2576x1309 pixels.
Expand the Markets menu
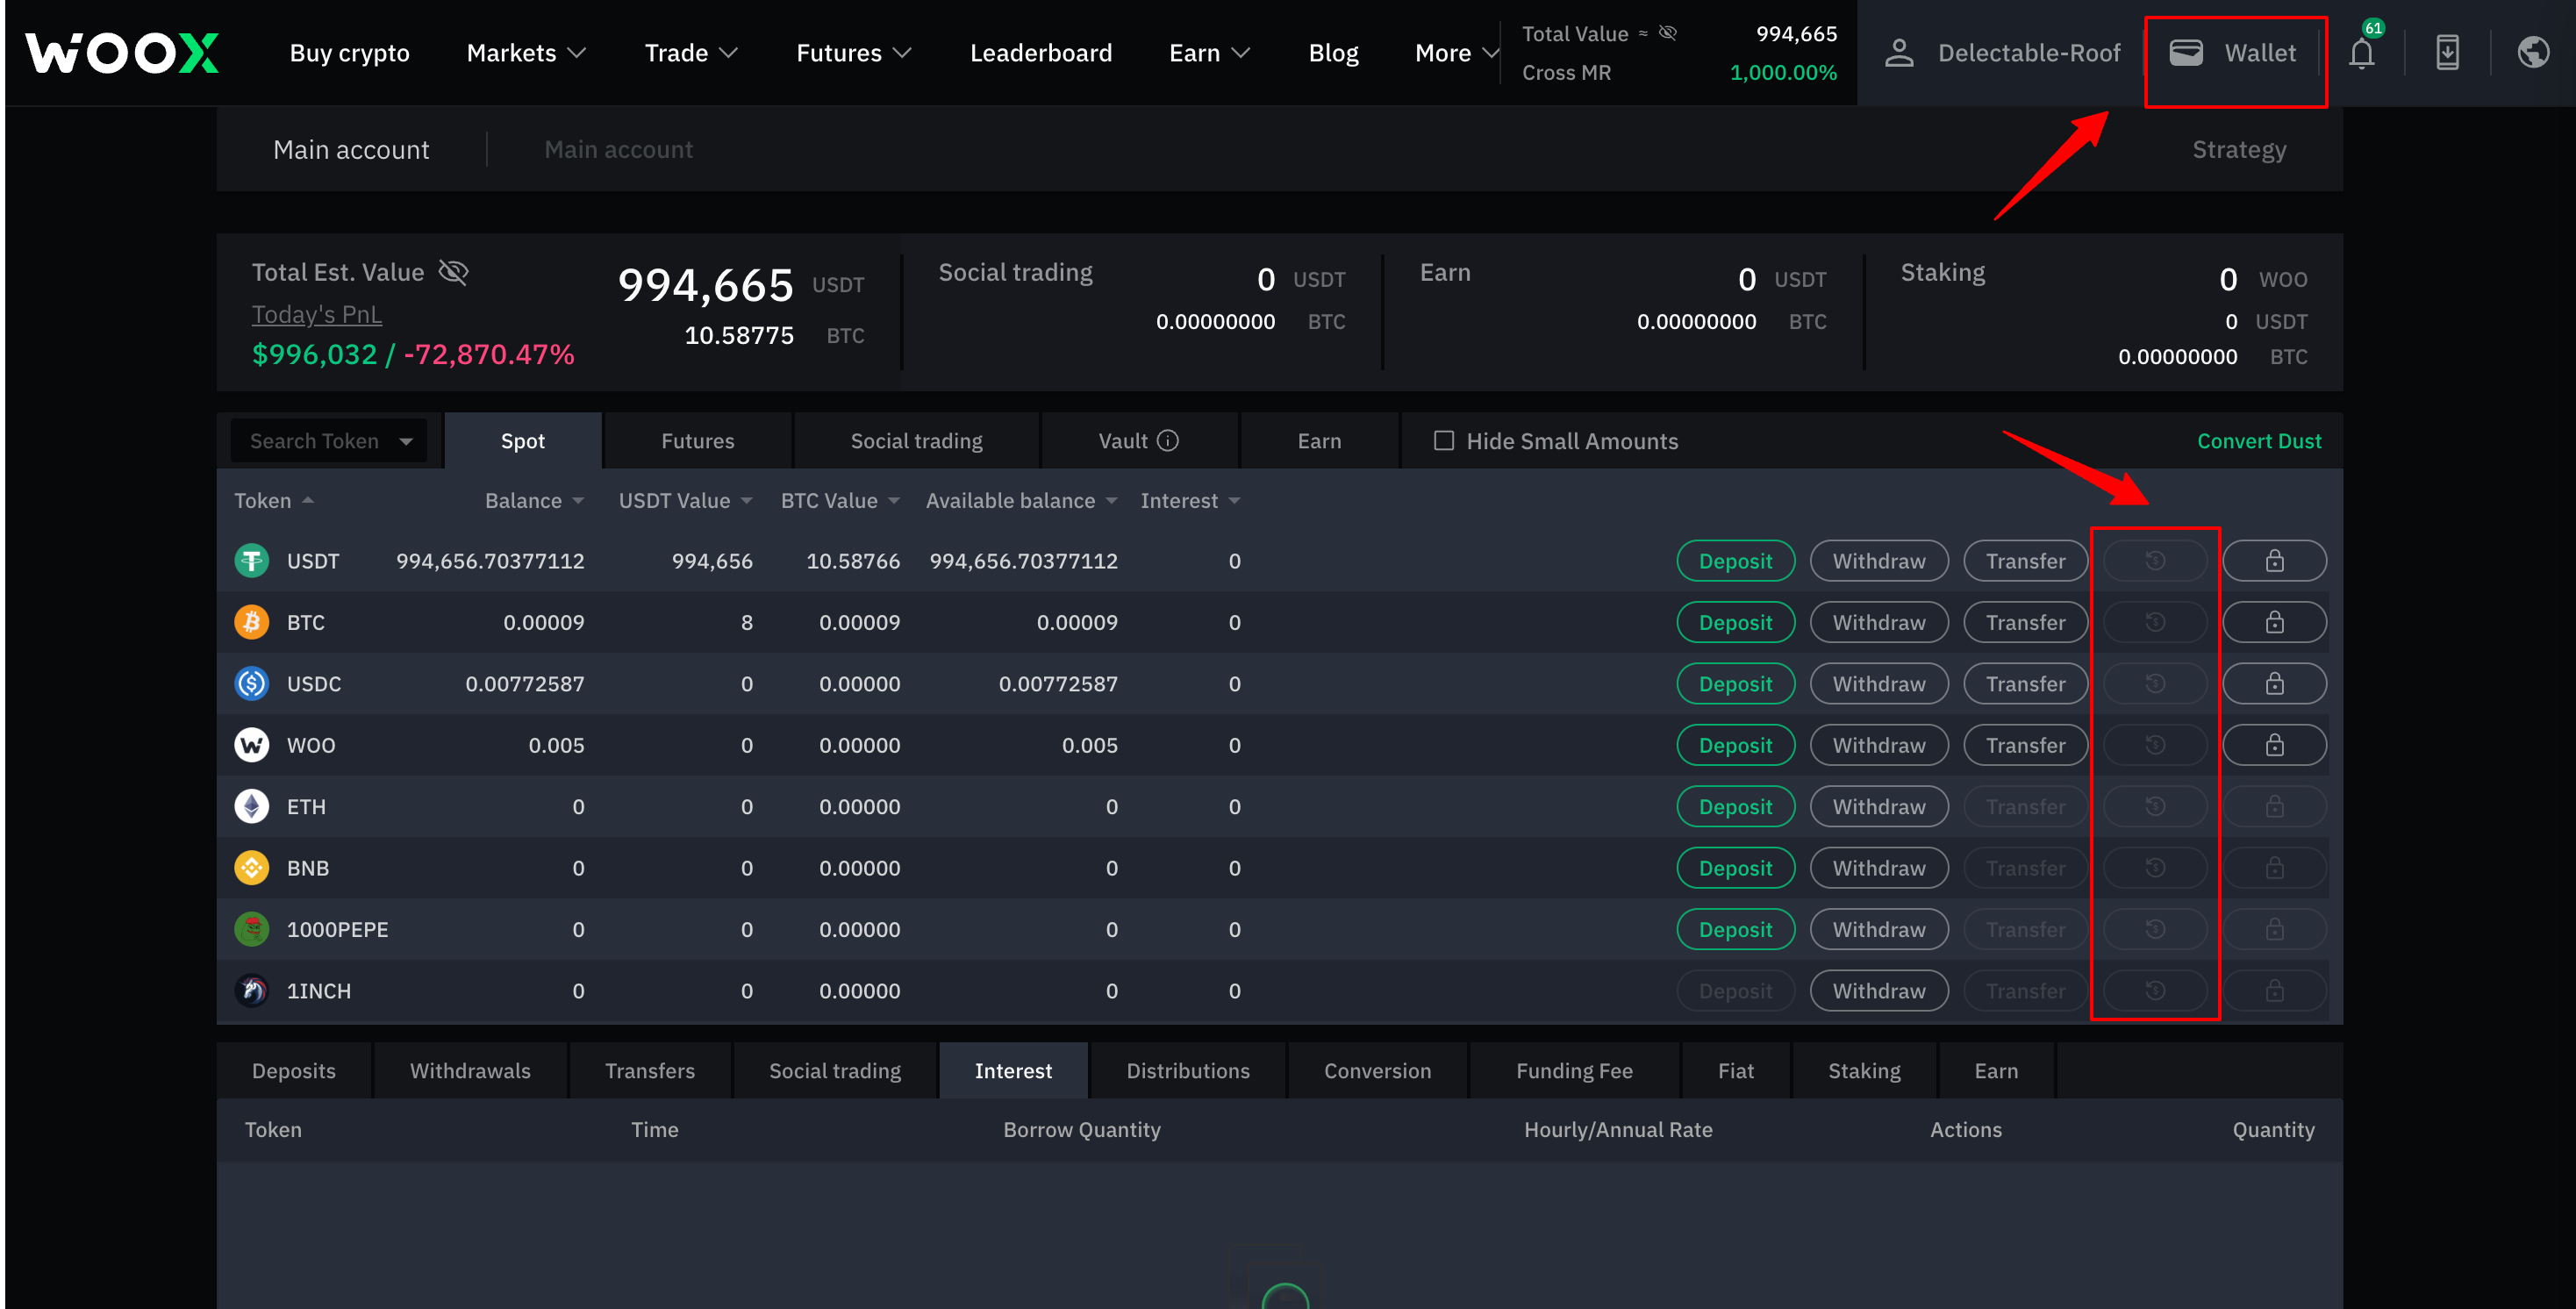tap(526, 53)
